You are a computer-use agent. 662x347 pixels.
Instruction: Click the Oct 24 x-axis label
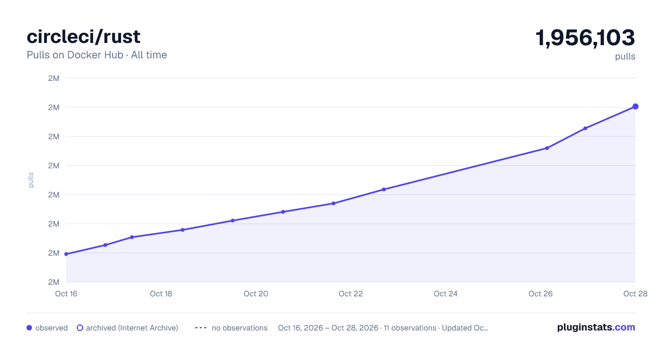coord(446,294)
